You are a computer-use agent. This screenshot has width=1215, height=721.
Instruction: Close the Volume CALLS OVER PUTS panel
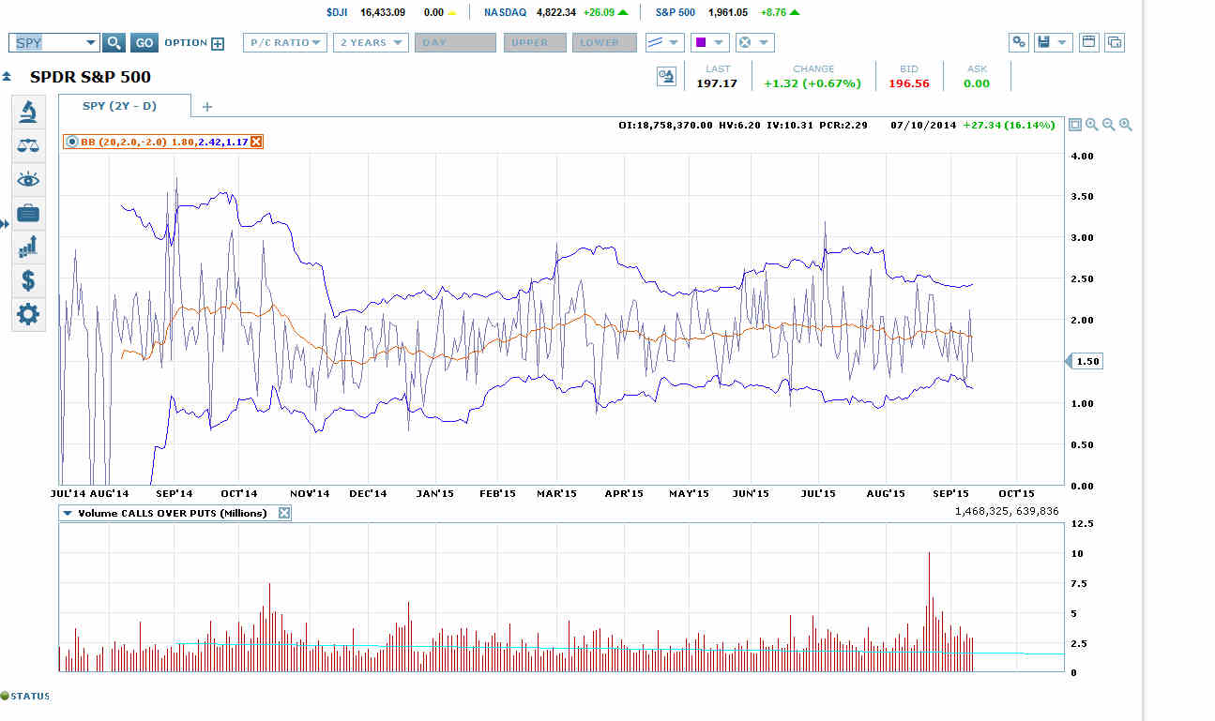pyautogui.click(x=285, y=513)
